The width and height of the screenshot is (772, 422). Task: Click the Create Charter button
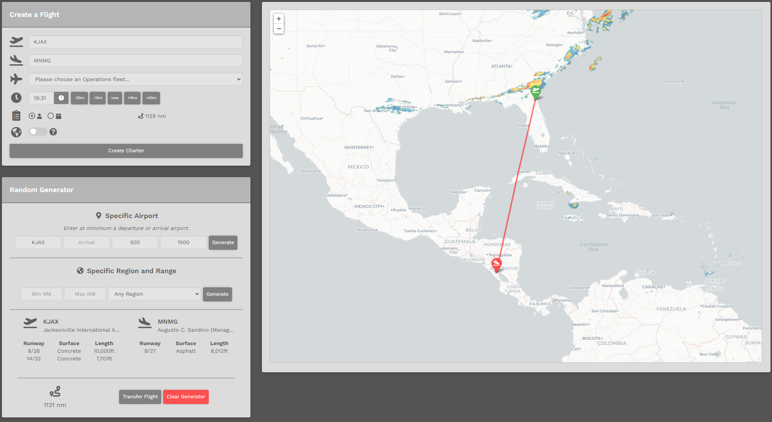point(126,151)
